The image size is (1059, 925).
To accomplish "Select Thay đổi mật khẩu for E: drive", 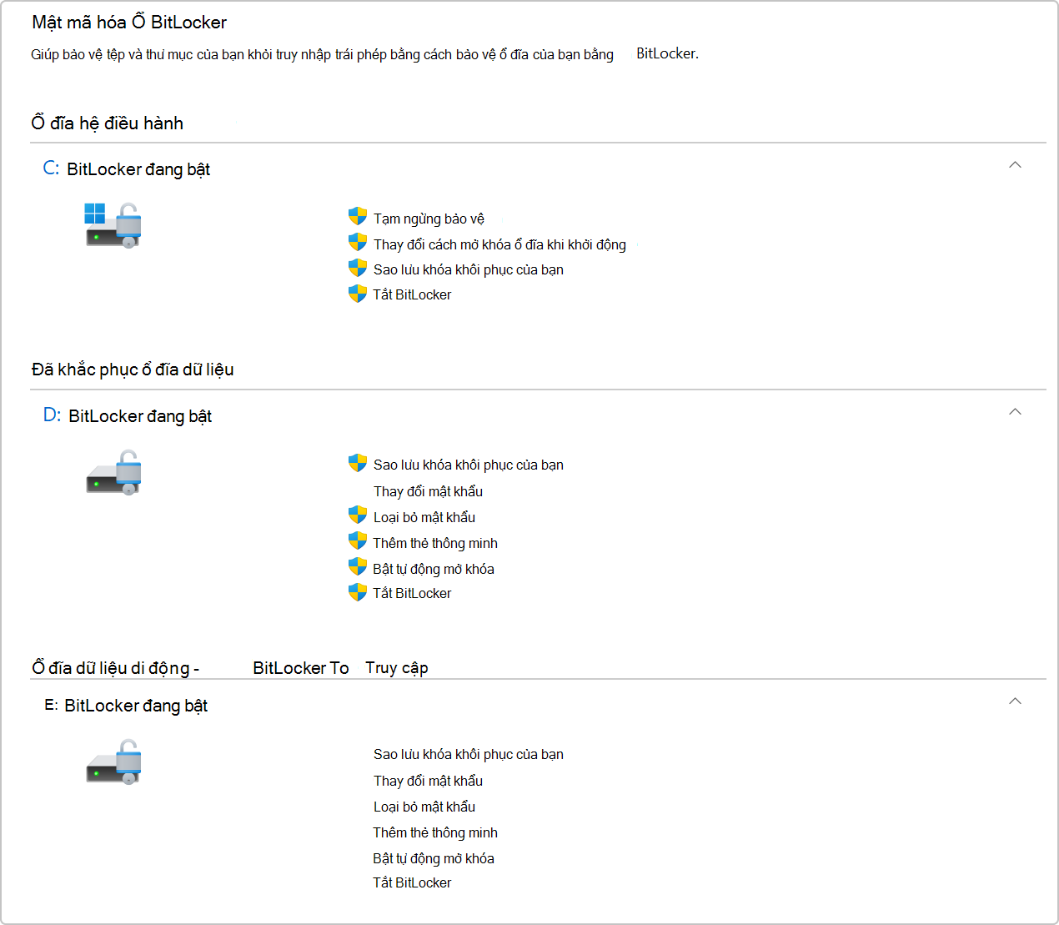I will tap(428, 781).
